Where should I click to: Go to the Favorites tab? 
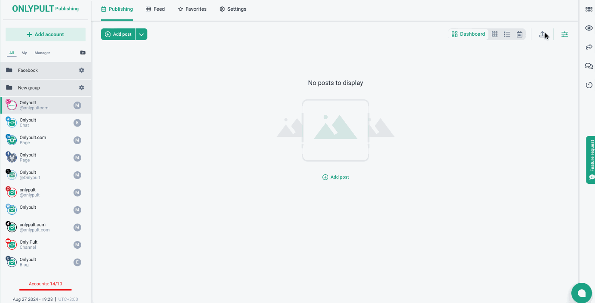(x=192, y=9)
